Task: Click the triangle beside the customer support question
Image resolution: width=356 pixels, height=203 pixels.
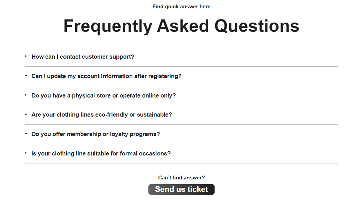Action: (26, 56)
